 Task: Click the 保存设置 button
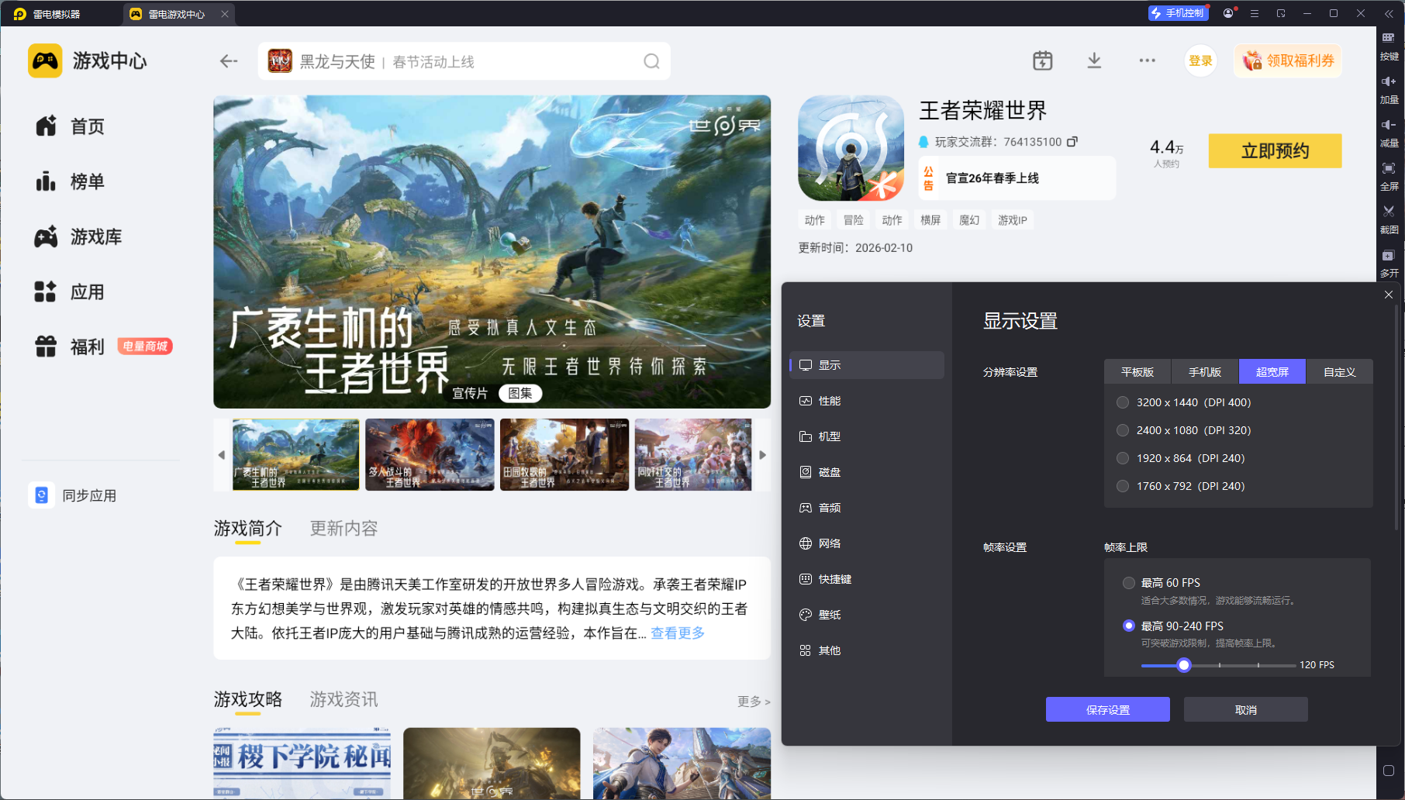click(1107, 709)
